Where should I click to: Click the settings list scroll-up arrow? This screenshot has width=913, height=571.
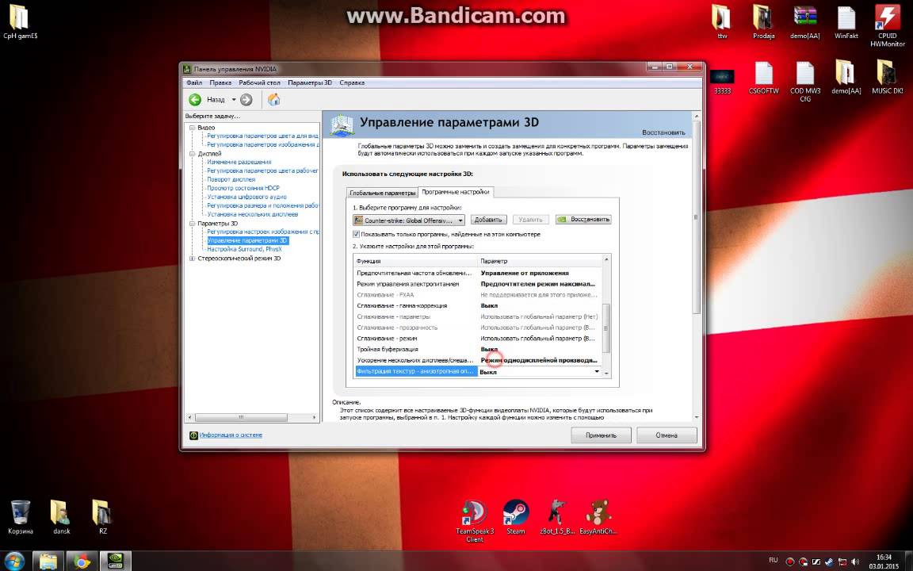point(606,259)
